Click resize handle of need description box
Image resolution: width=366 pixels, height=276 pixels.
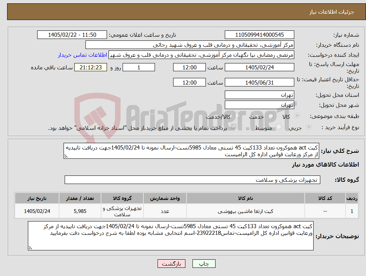click(x=66, y=157)
